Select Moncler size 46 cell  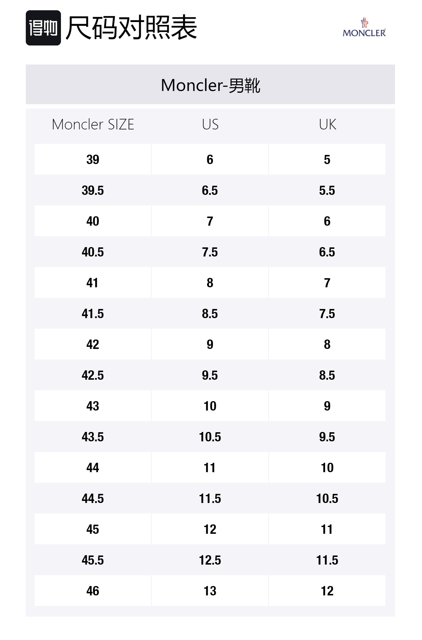click(x=93, y=591)
